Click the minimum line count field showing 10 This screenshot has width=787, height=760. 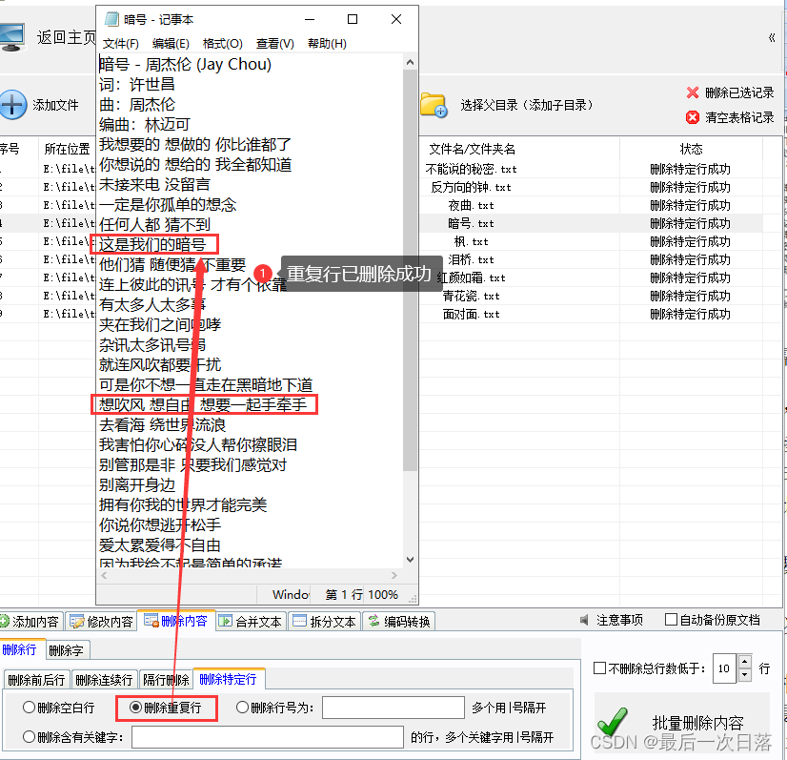pyautogui.click(x=724, y=668)
